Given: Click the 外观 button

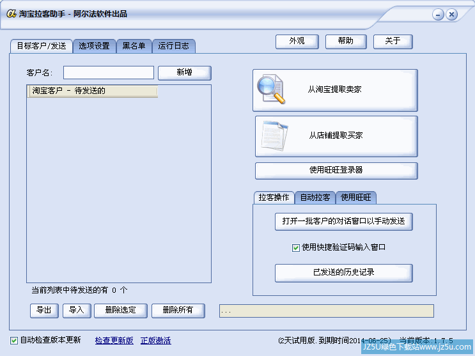Looking at the screenshot, I should click(x=297, y=41).
